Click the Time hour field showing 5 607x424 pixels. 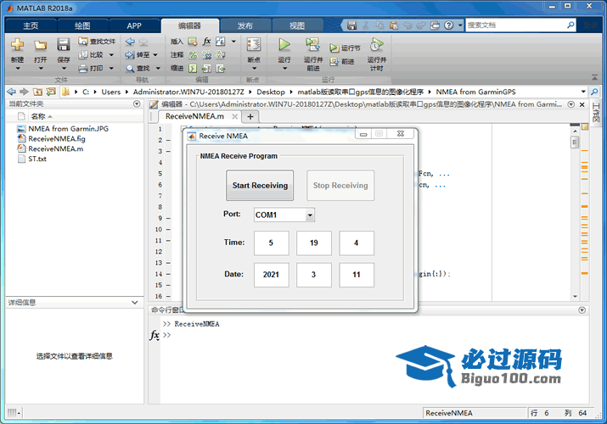click(271, 243)
